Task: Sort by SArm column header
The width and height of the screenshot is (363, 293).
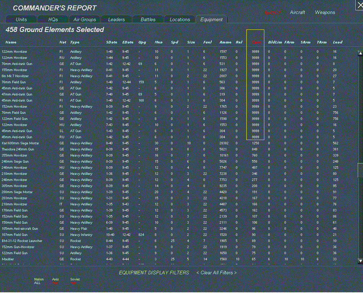Action: point(306,42)
